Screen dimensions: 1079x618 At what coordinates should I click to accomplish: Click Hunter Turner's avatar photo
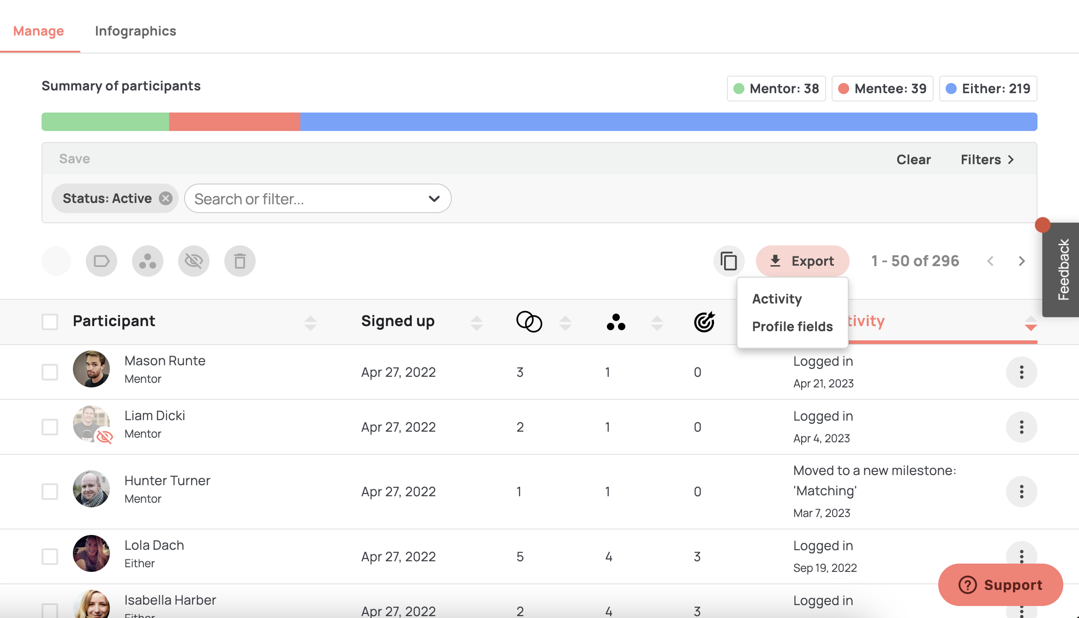pos(91,489)
